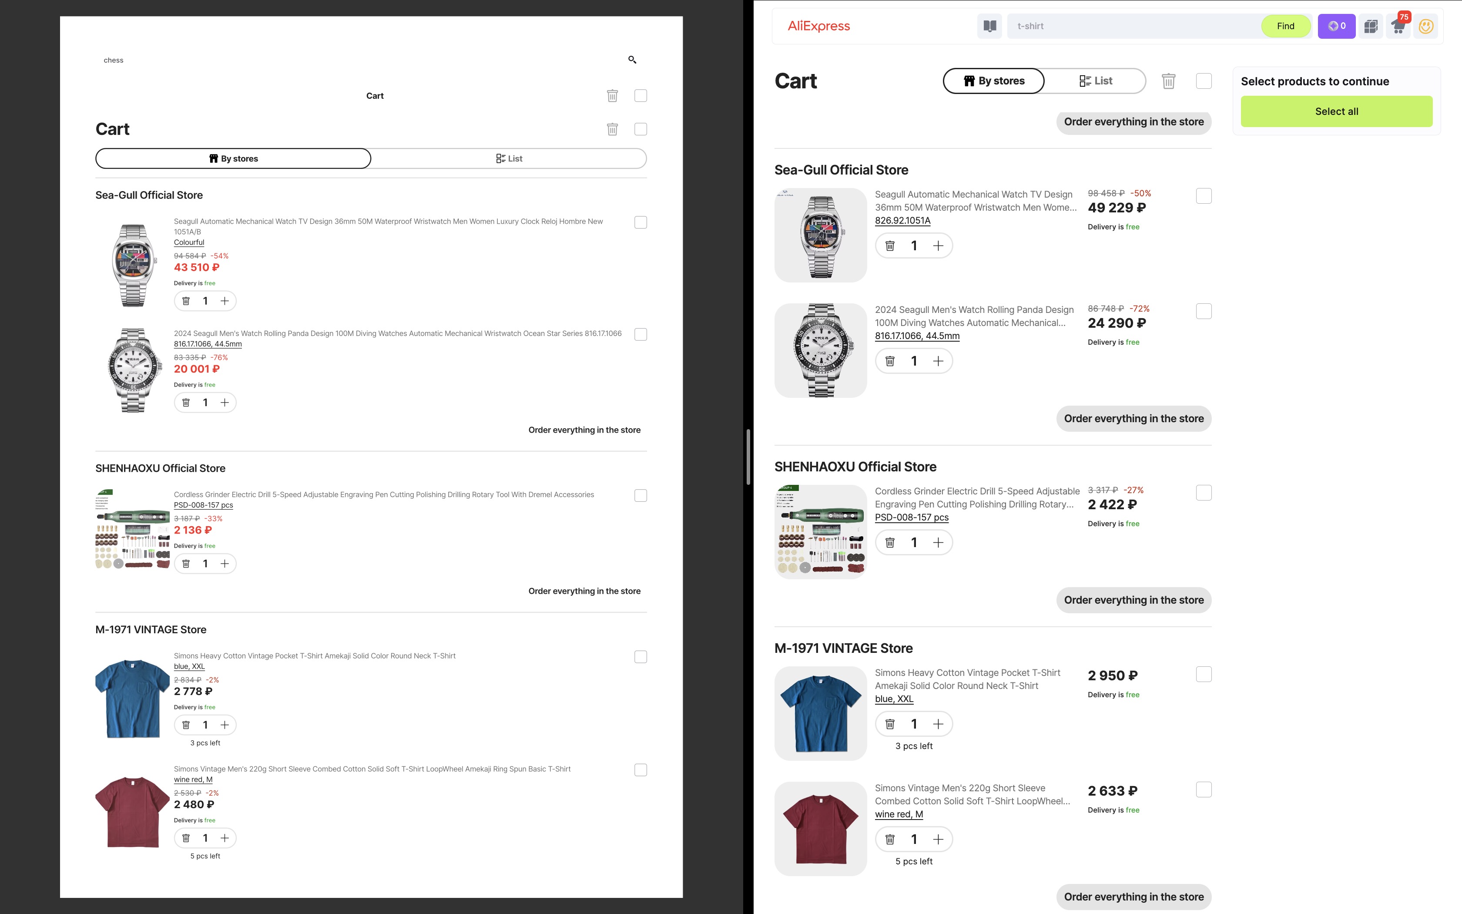Check the 2 633 ₽ wine red T-shirt checkbox
The height and width of the screenshot is (914, 1462).
(x=1204, y=790)
